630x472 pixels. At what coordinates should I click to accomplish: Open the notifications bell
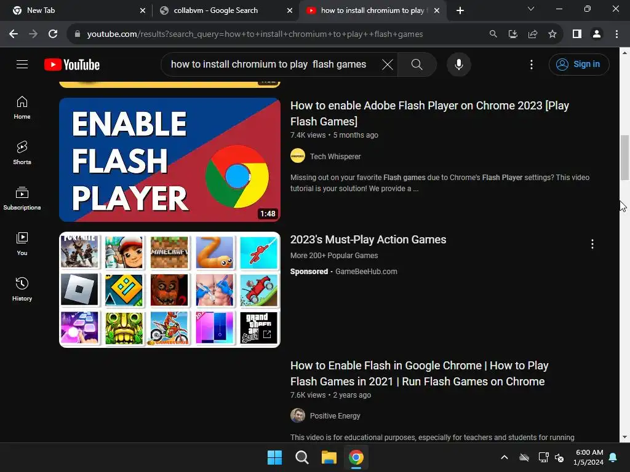coord(613,457)
